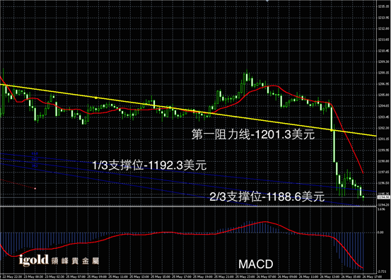Click the 23 May 02:30 time axis label
The image size is (391, 280).
(x=55, y=276)
